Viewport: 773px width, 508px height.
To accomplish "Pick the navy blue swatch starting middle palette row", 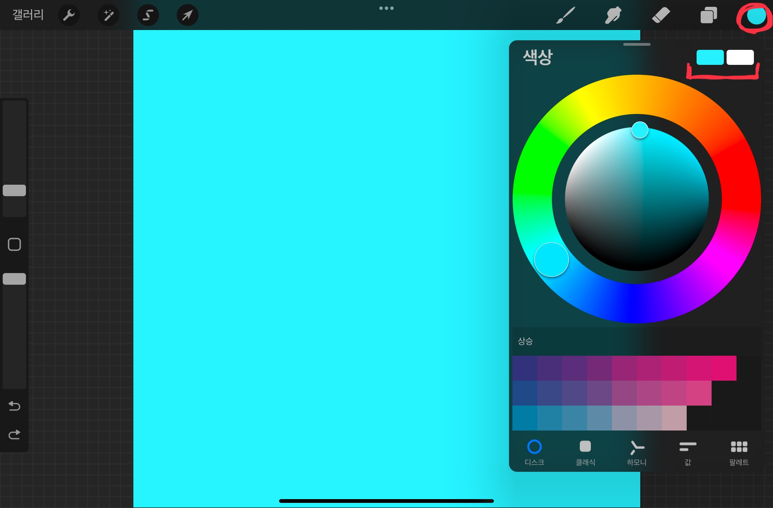I will coord(525,393).
